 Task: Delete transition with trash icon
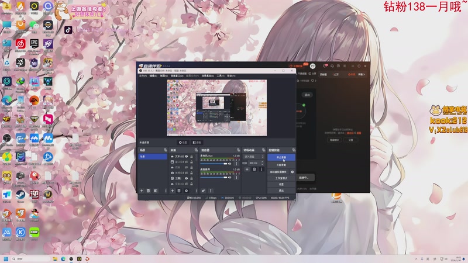(254, 169)
